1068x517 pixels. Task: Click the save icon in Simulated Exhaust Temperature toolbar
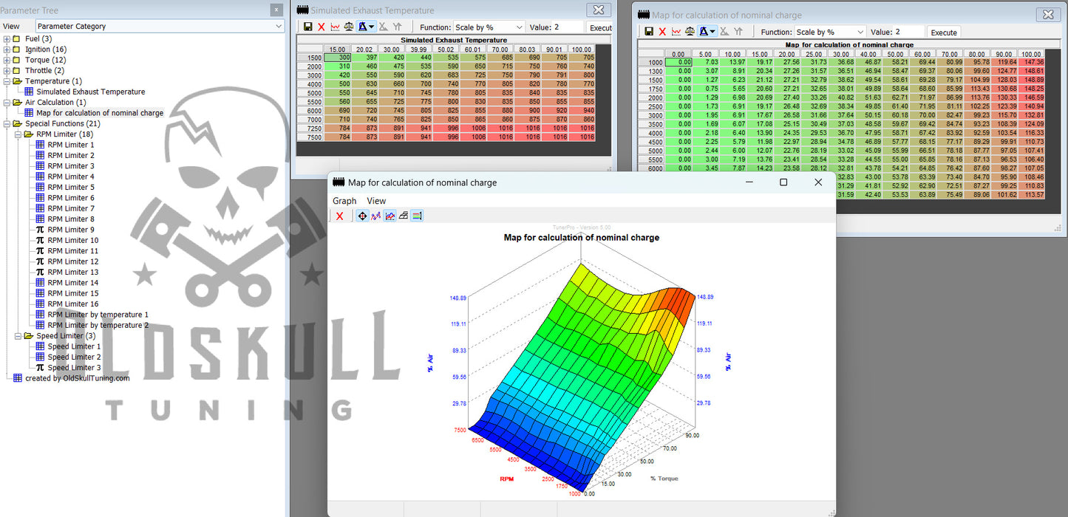[307, 27]
